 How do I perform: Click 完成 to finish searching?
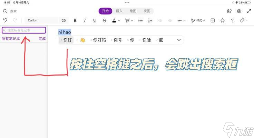point(42,39)
